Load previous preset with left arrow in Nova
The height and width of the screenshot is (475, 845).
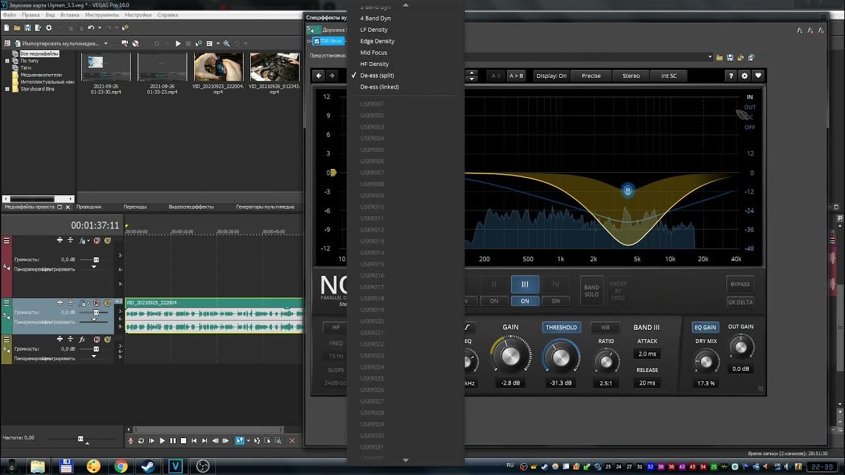click(319, 76)
